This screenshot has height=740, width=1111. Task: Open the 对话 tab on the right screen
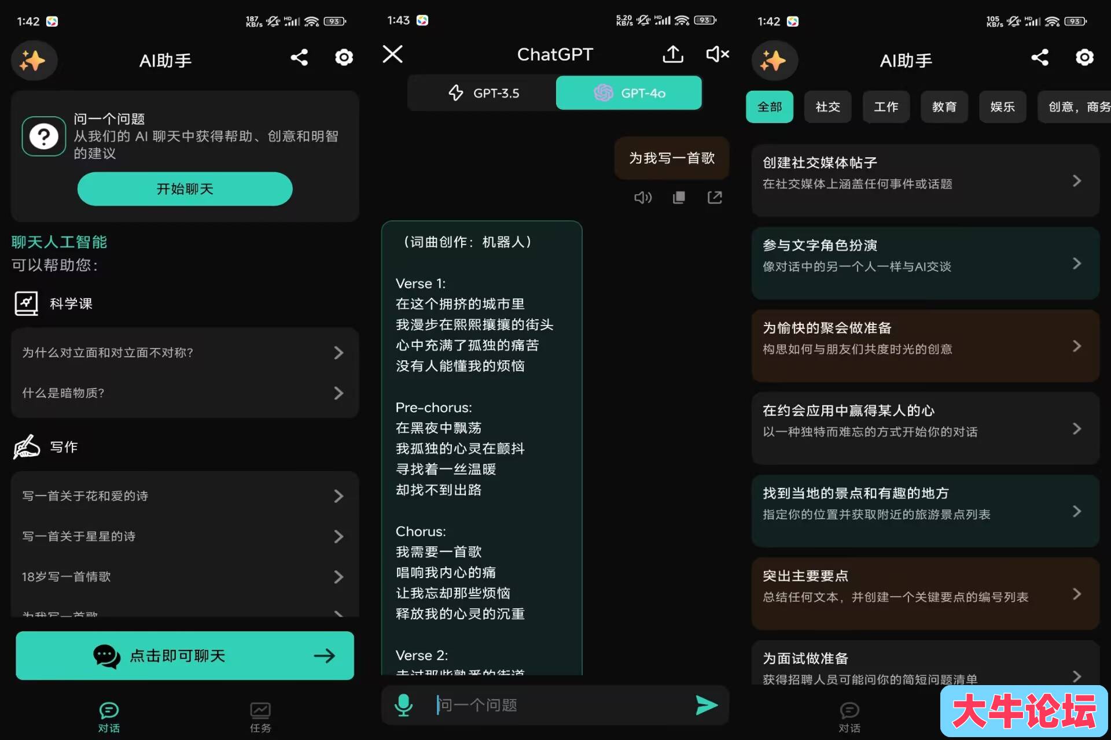pos(849,717)
